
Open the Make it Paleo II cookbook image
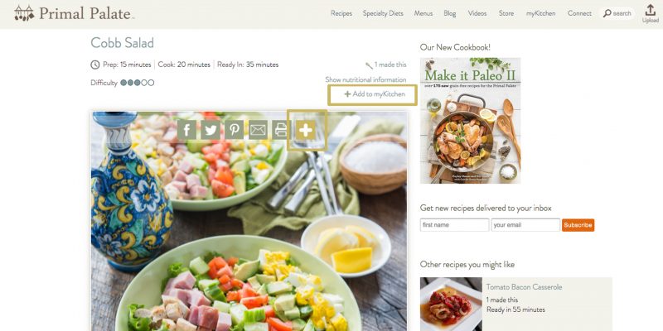(470, 120)
